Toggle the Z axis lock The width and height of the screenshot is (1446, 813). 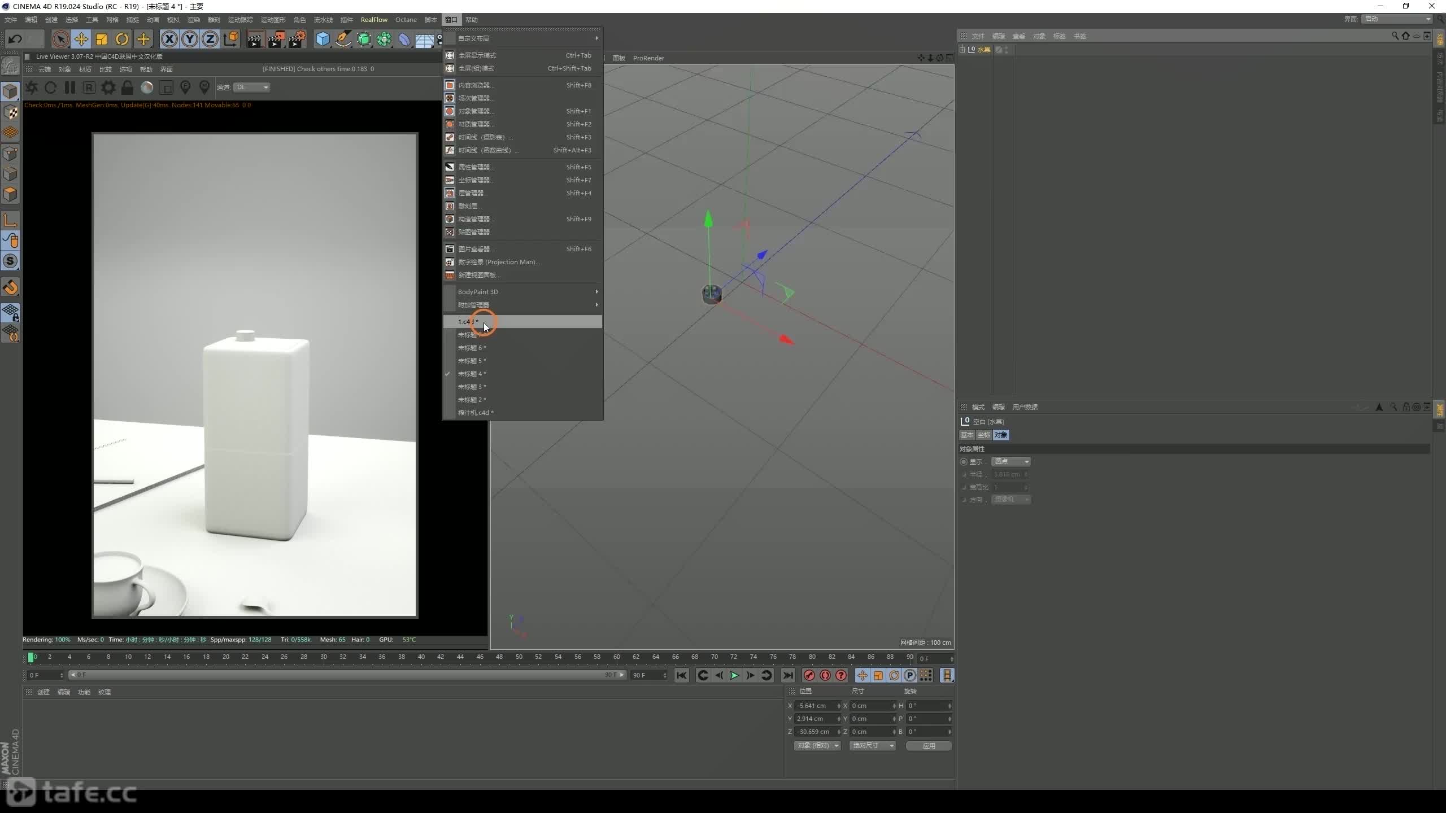point(210,39)
